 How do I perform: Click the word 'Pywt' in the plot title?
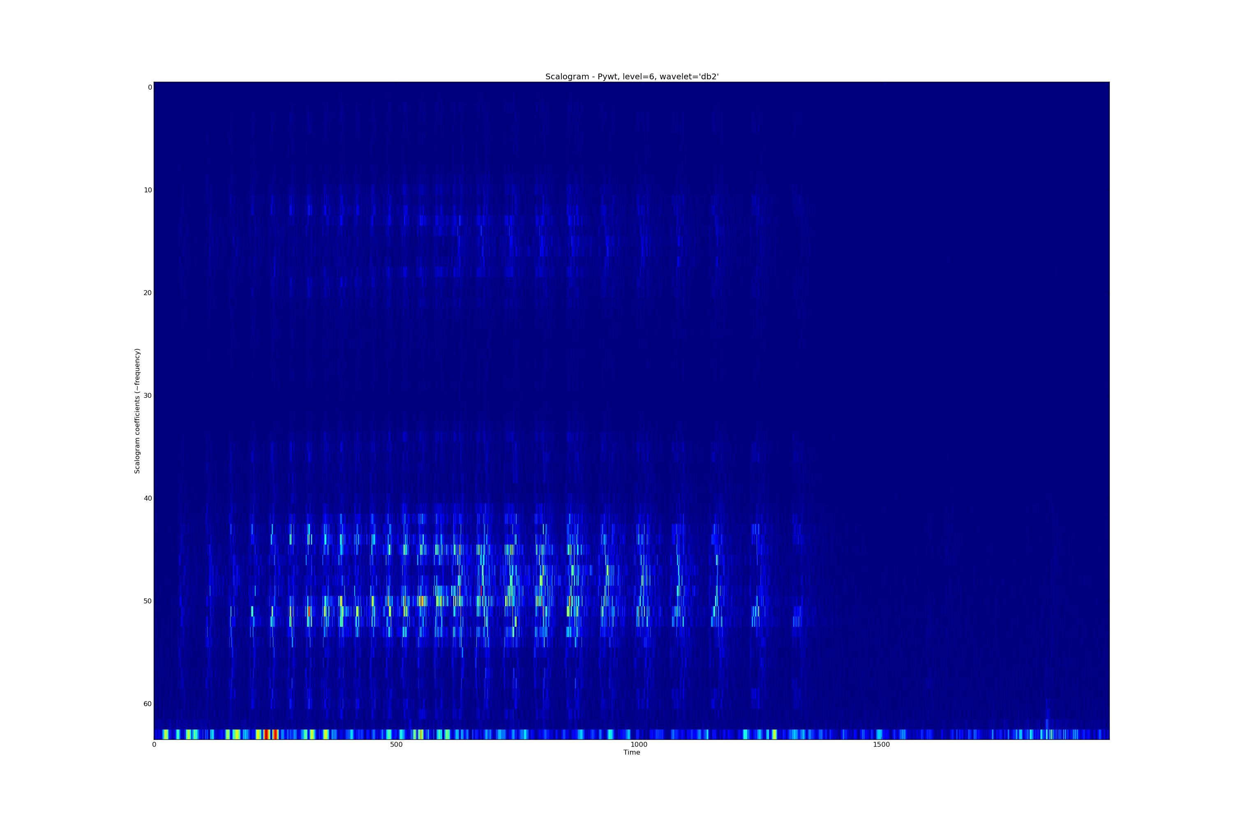pos(608,76)
